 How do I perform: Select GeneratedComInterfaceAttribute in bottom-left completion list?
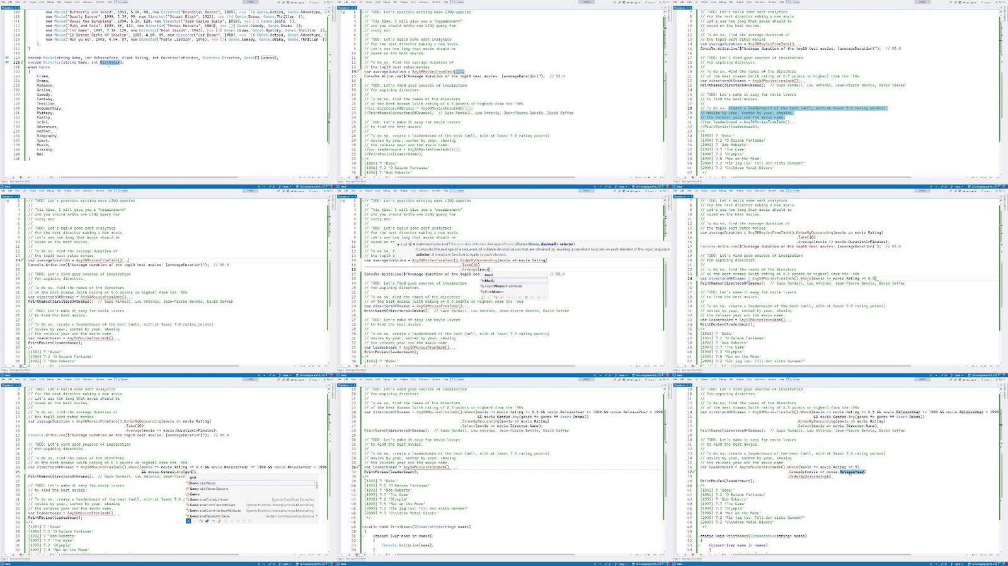pyautogui.click(x=252, y=511)
